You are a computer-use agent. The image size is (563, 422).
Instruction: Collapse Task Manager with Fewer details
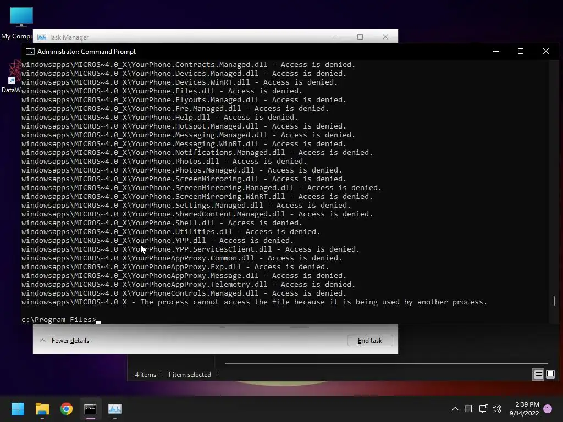point(64,341)
